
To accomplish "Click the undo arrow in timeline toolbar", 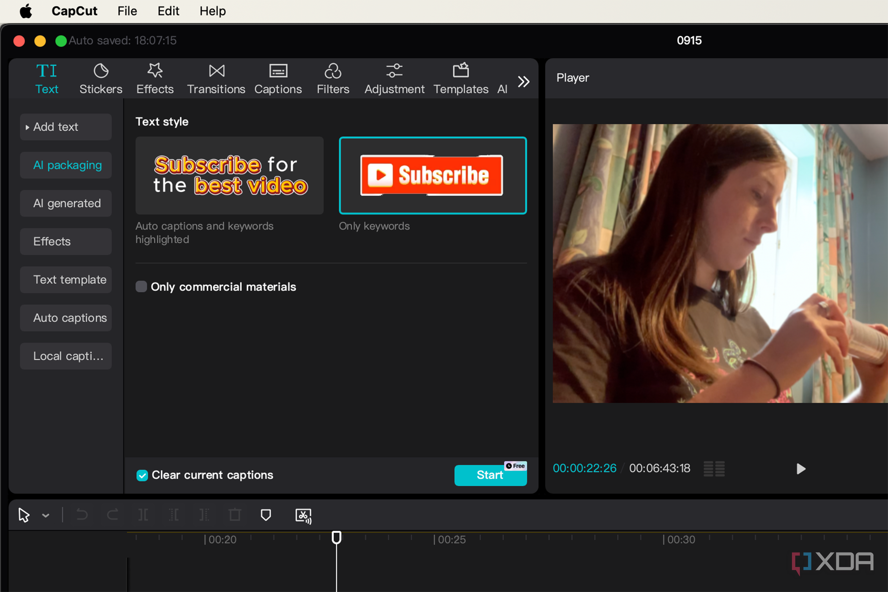I will (x=82, y=515).
